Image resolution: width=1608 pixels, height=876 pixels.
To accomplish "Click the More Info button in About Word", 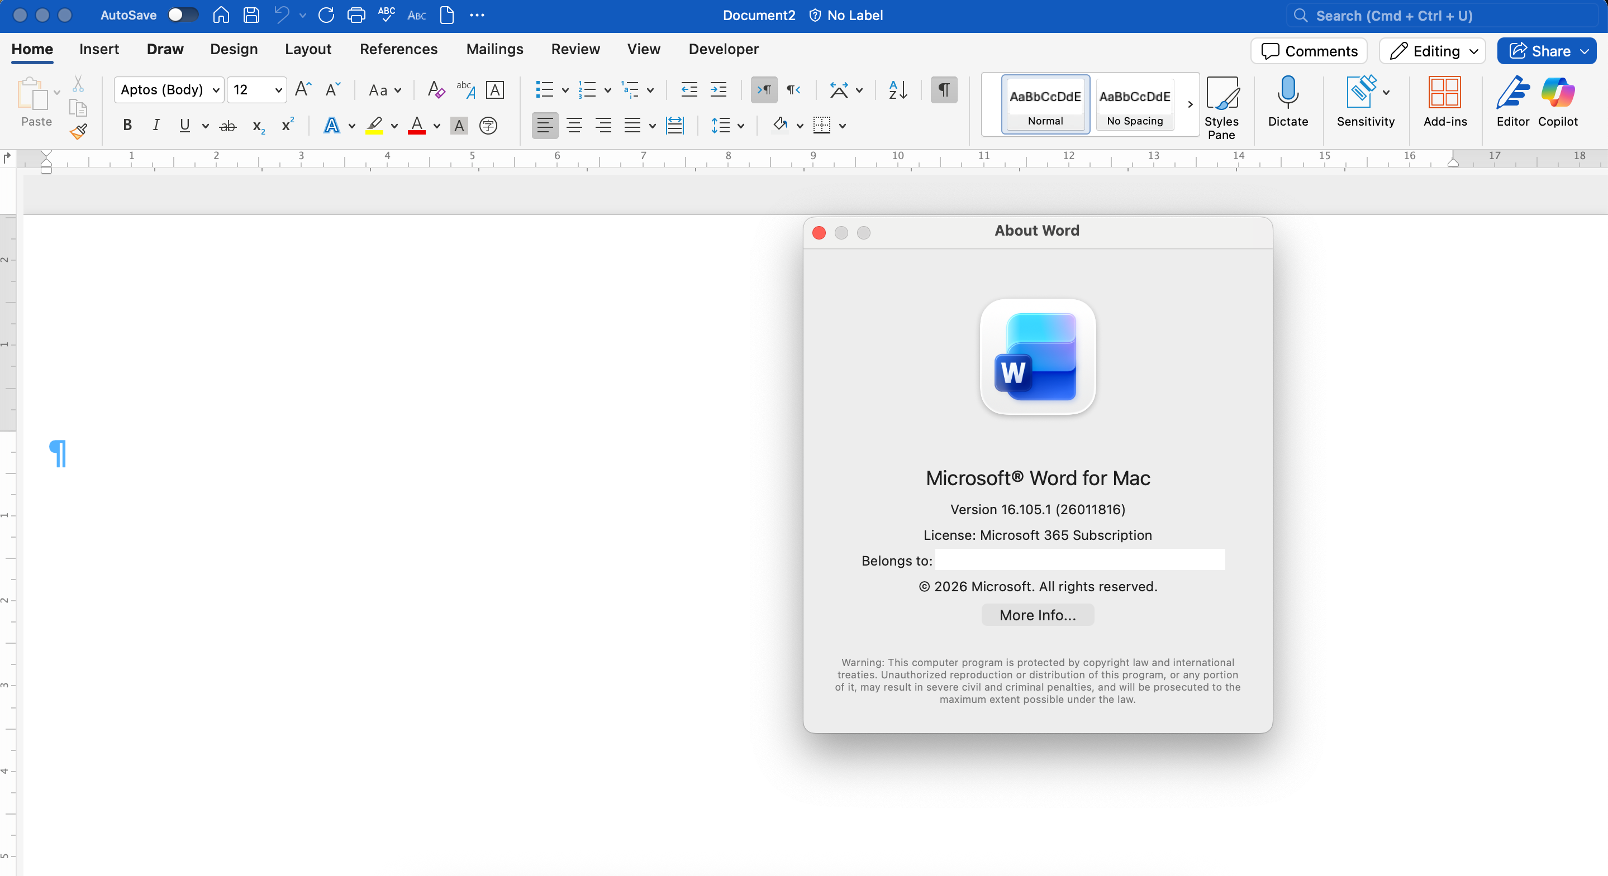I will 1037,615.
